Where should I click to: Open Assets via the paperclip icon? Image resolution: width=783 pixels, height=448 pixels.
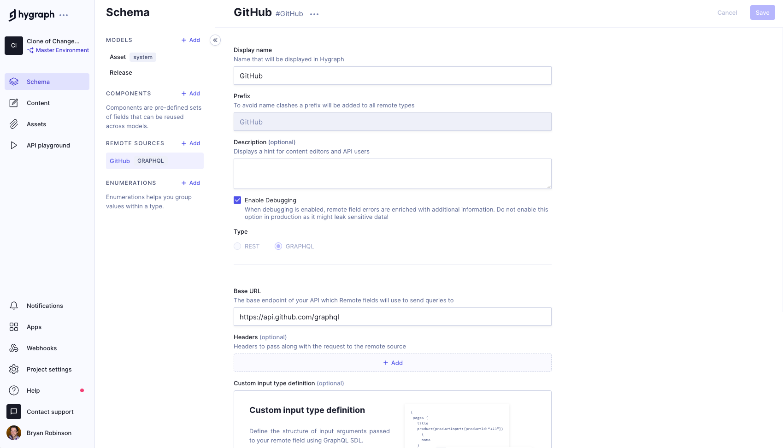click(14, 124)
